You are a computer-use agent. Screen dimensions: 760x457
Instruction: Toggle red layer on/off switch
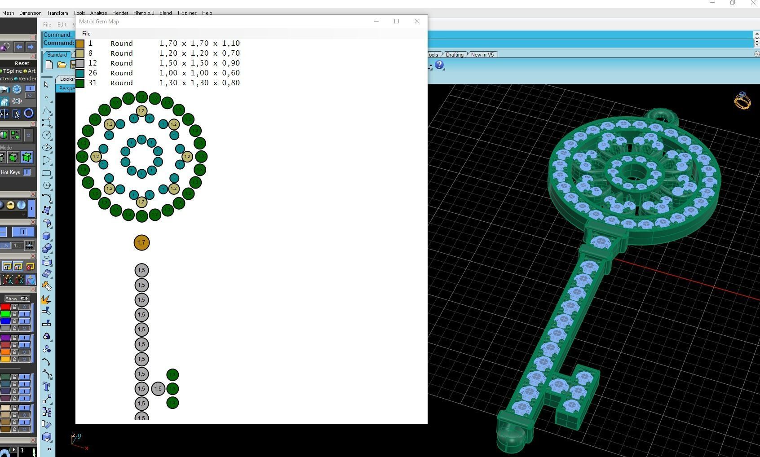pos(24,307)
